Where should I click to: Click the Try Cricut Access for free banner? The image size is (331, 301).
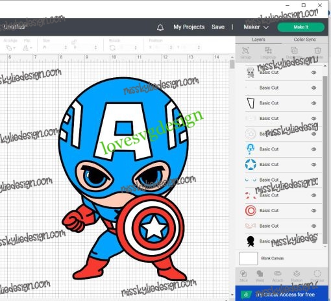(x=282, y=294)
